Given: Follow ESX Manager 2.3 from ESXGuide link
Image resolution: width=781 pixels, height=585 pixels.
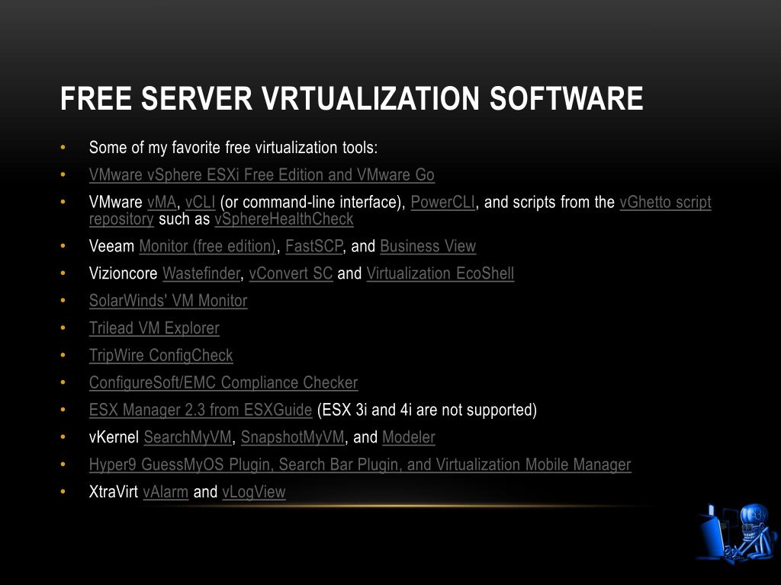Looking at the screenshot, I should (x=201, y=411).
